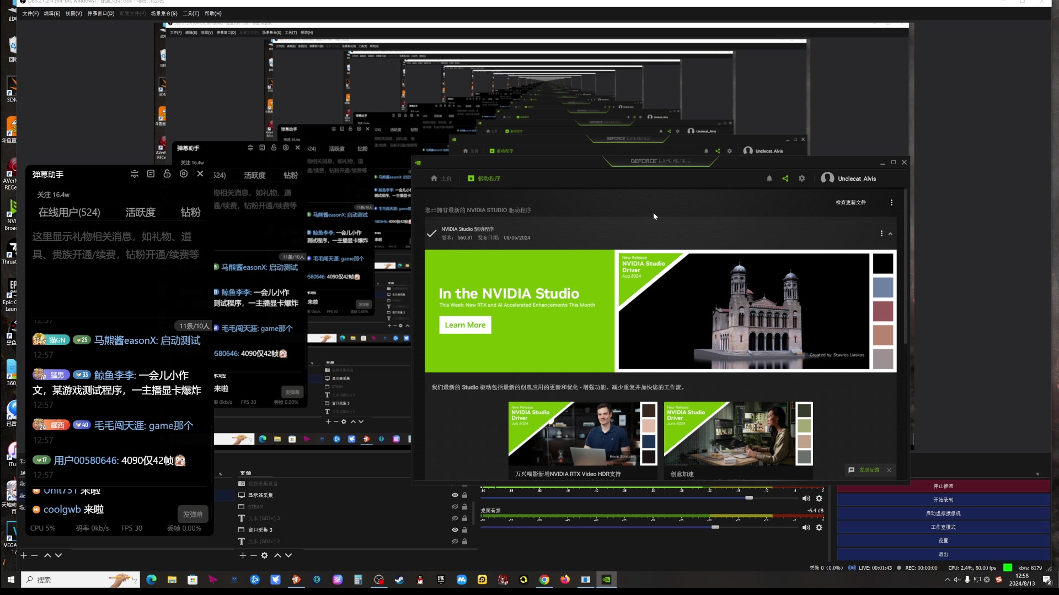Toggle lock on 窗口采集 3 source
The image size is (1059, 595).
(464, 530)
